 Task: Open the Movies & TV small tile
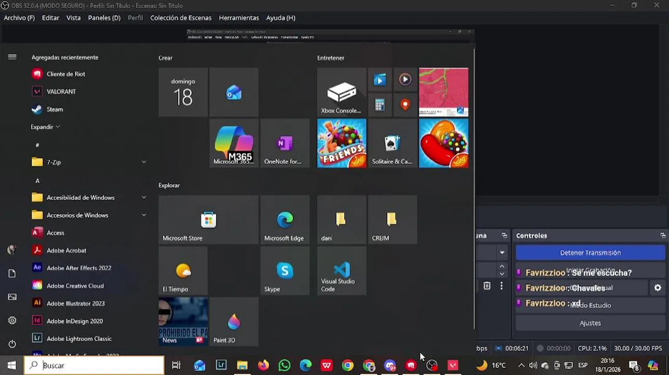[x=380, y=80]
